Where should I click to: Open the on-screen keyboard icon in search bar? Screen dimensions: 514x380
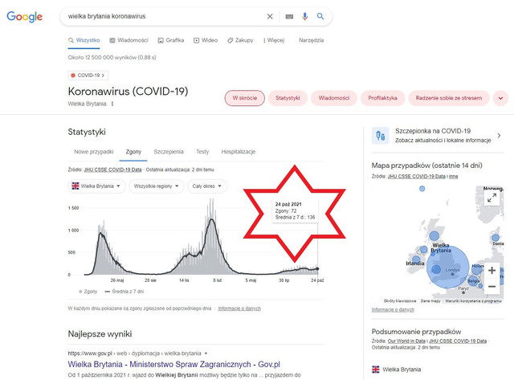click(289, 16)
